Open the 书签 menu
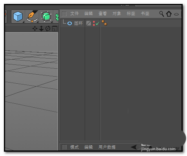The height and width of the screenshot is (156, 187). [x=145, y=14]
